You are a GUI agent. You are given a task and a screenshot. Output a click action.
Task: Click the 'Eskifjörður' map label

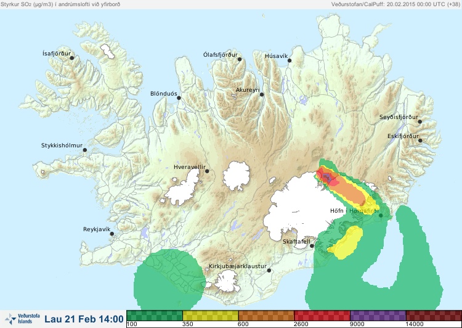point(403,136)
